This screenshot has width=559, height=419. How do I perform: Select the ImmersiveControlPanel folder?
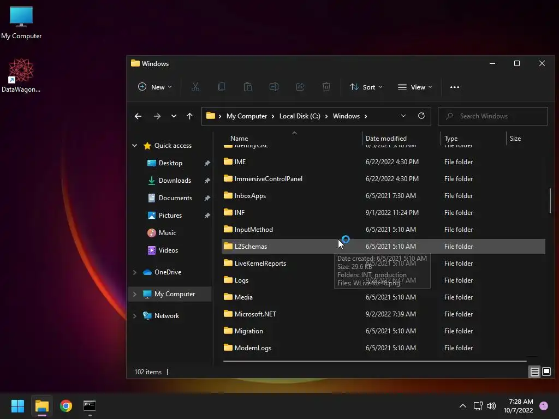point(383,179)
